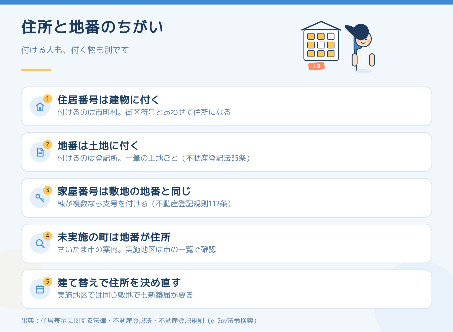Click the heading 地番は土地に付く
Viewport: 453px width, 332px height.
click(98, 146)
